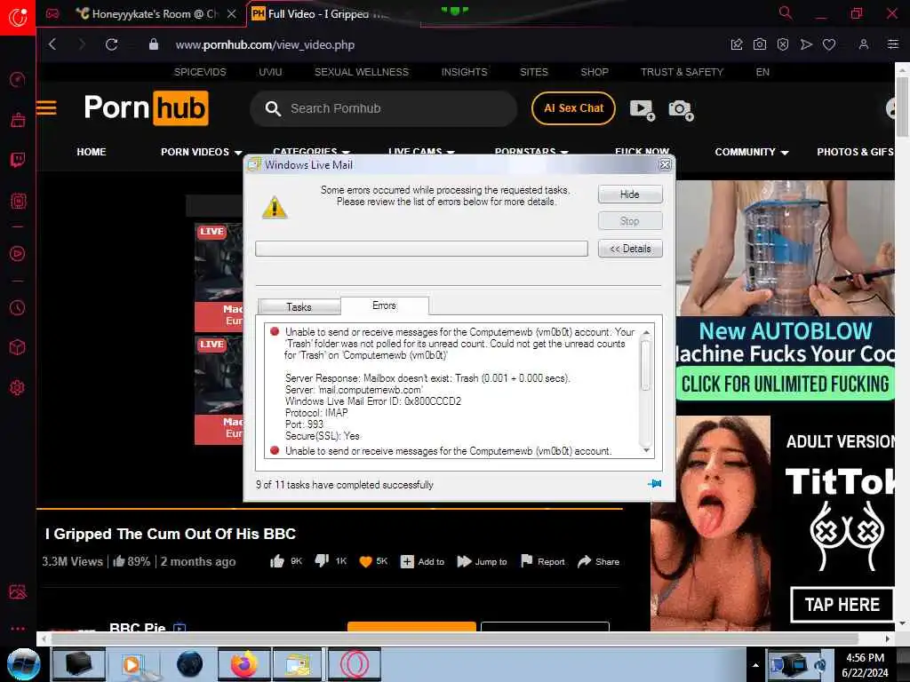Collapse the dialog with the << Details button

(x=630, y=249)
